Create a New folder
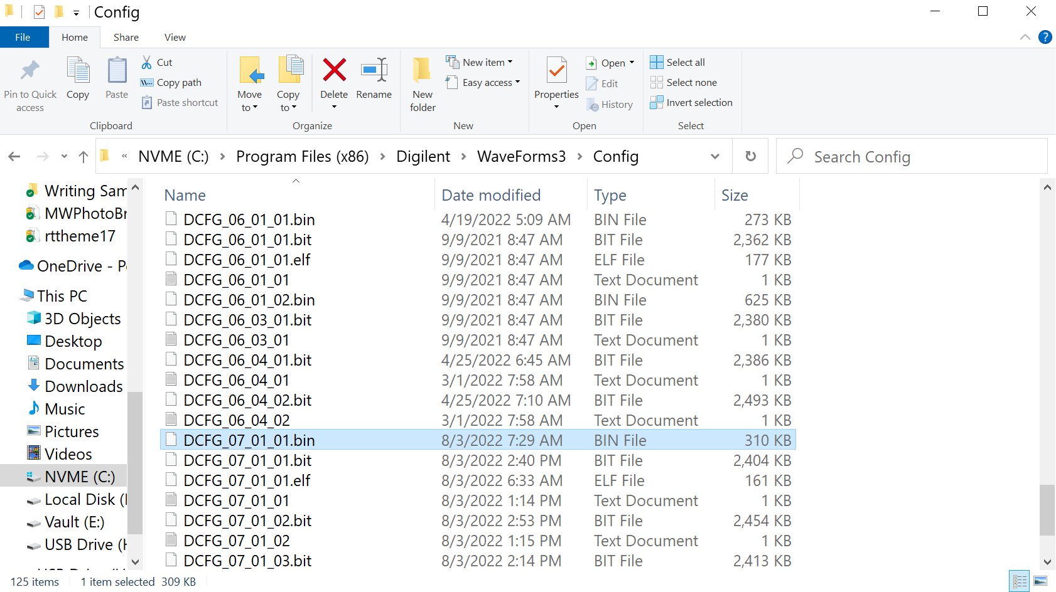 423,84
